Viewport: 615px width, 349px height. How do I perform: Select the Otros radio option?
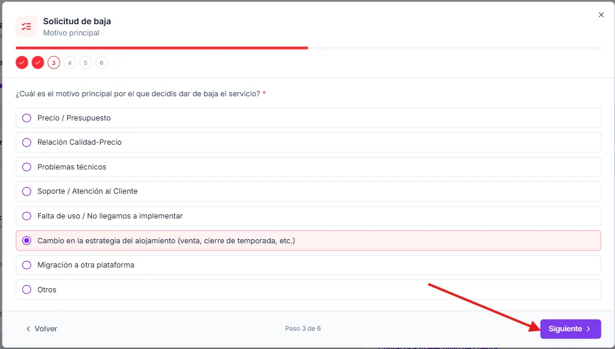point(308,290)
